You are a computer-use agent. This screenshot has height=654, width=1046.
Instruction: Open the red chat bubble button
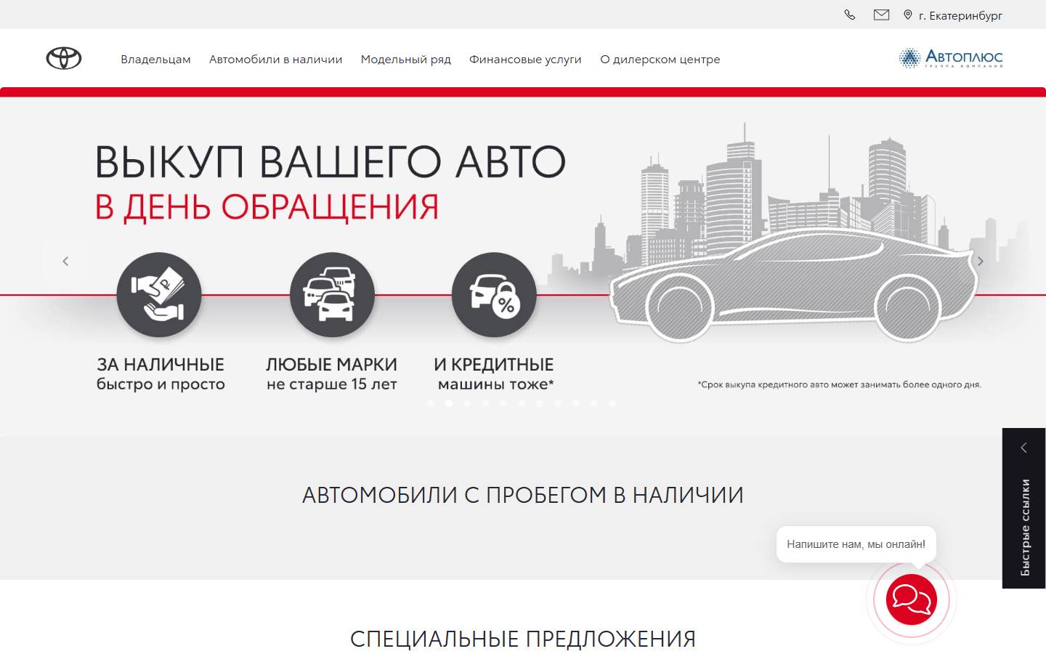coord(912,599)
